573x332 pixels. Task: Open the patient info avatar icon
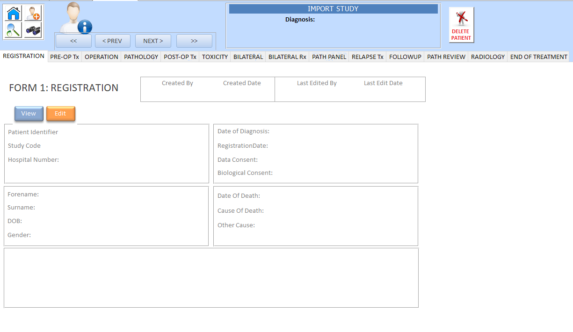pyautogui.click(x=75, y=19)
